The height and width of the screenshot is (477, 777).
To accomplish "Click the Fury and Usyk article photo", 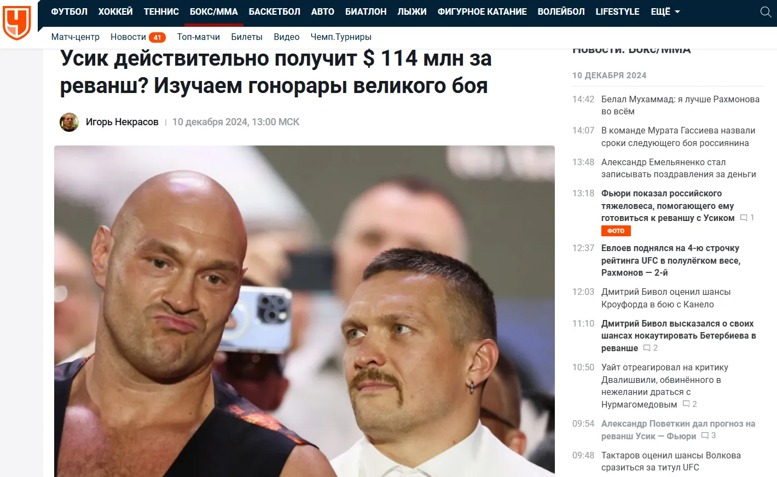I will [x=304, y=311].
